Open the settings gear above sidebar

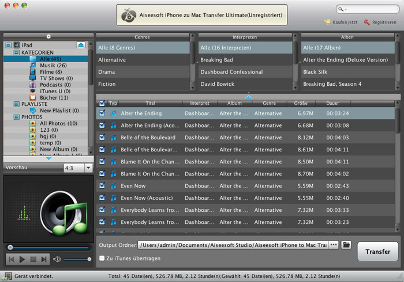(x=48, y=37)
